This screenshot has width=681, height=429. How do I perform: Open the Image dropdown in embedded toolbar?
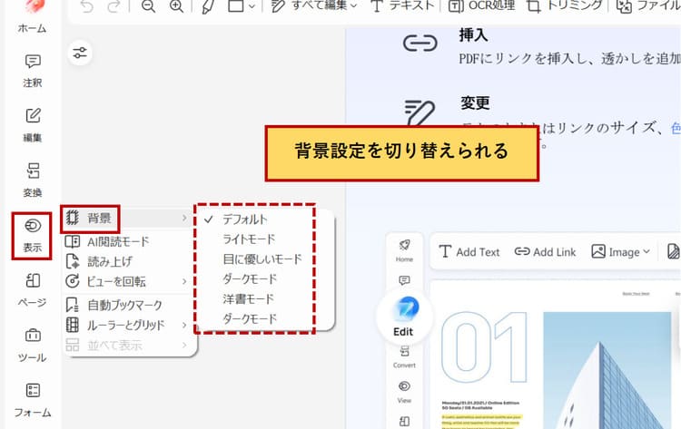pyautogui.click(x=621, y=252)
